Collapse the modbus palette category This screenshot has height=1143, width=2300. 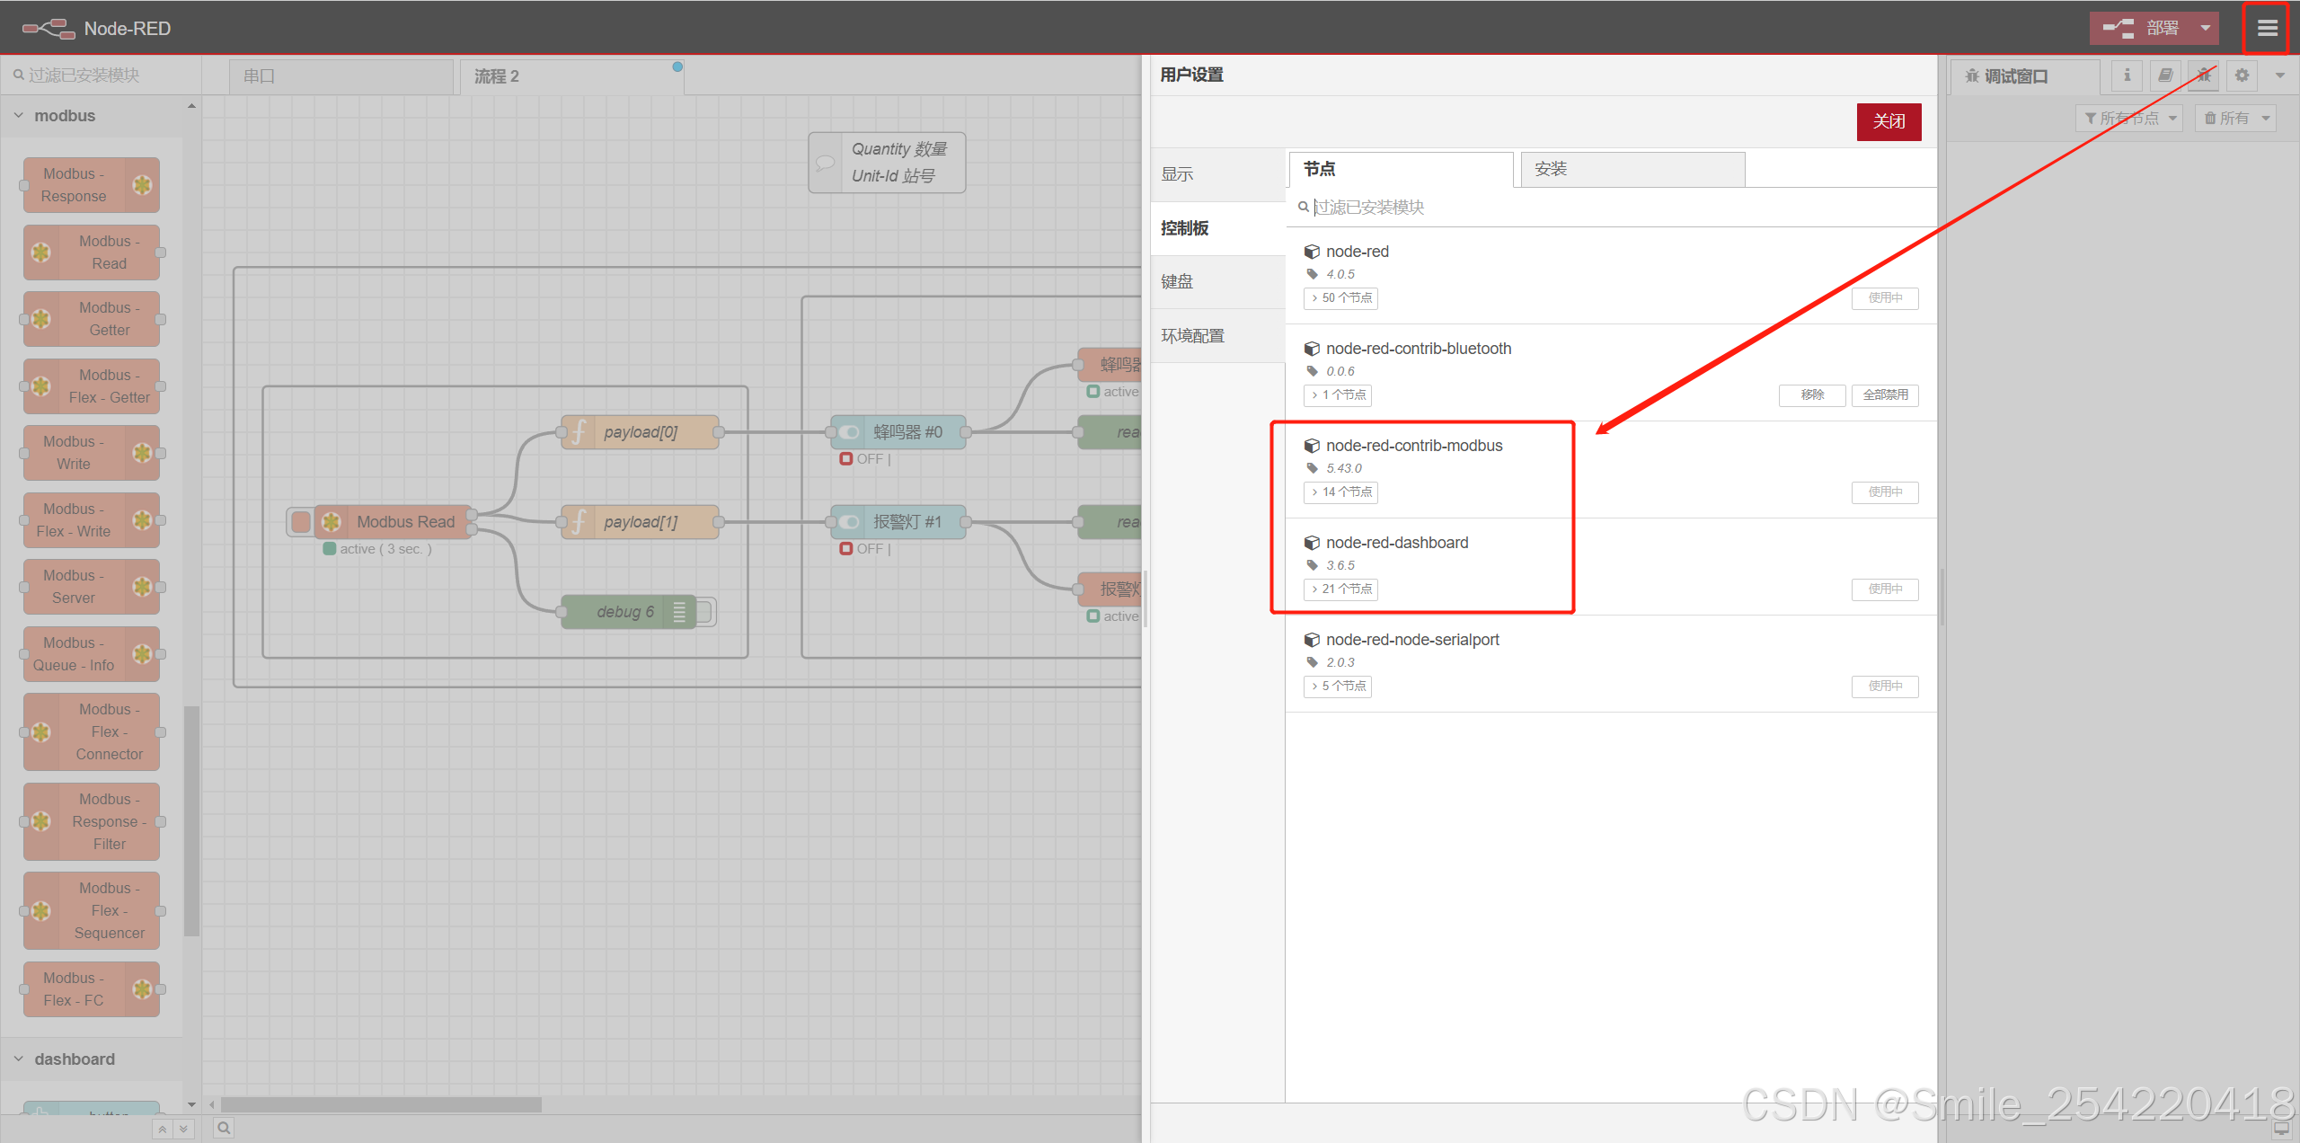[92, 116]
